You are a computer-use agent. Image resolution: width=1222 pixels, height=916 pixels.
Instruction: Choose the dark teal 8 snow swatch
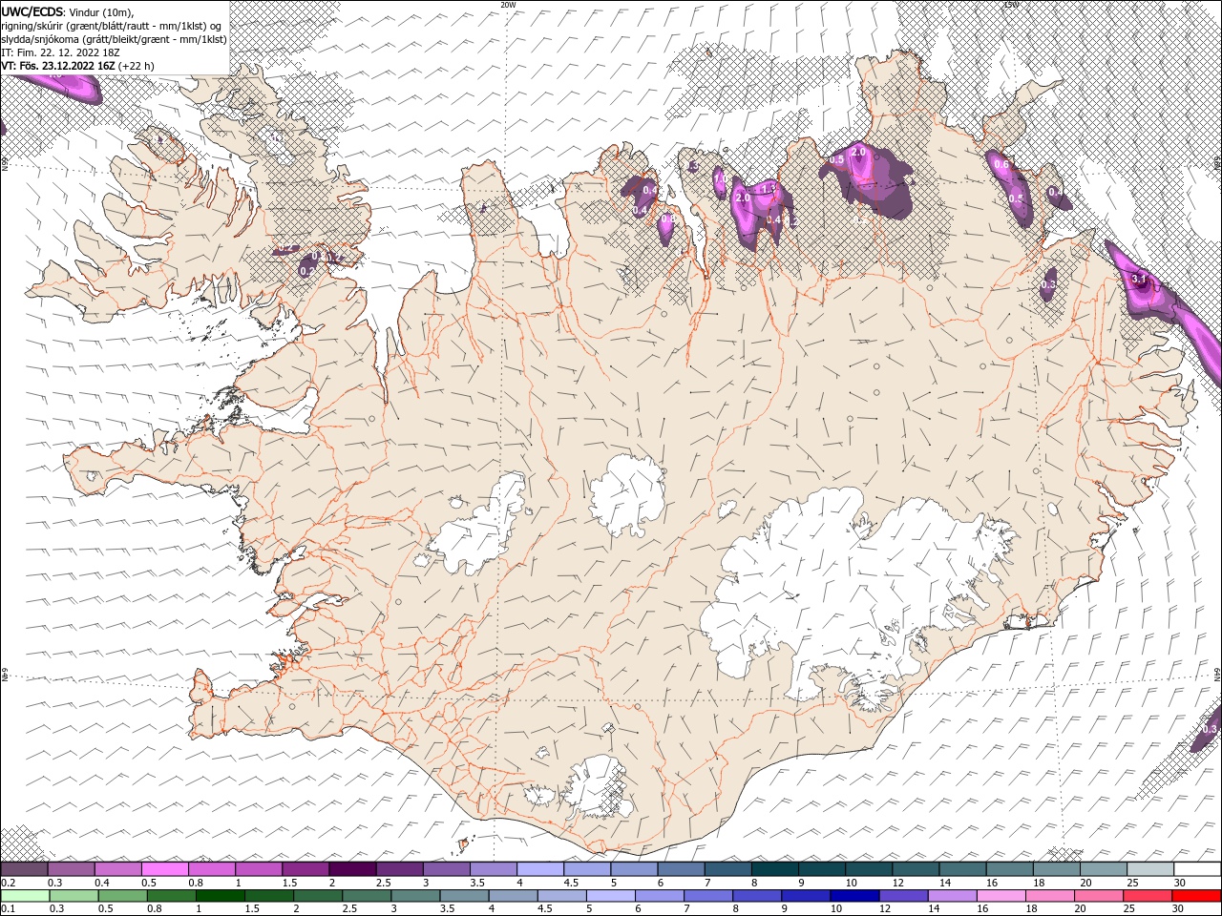point(774,869)
